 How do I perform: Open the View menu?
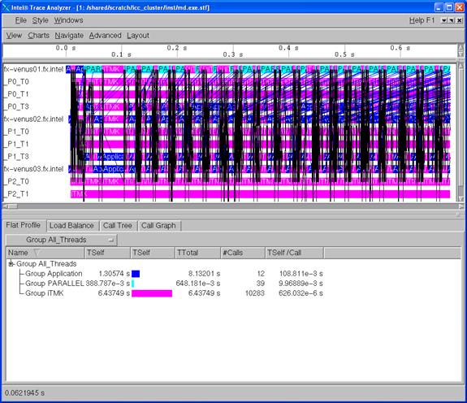point(14,36)
